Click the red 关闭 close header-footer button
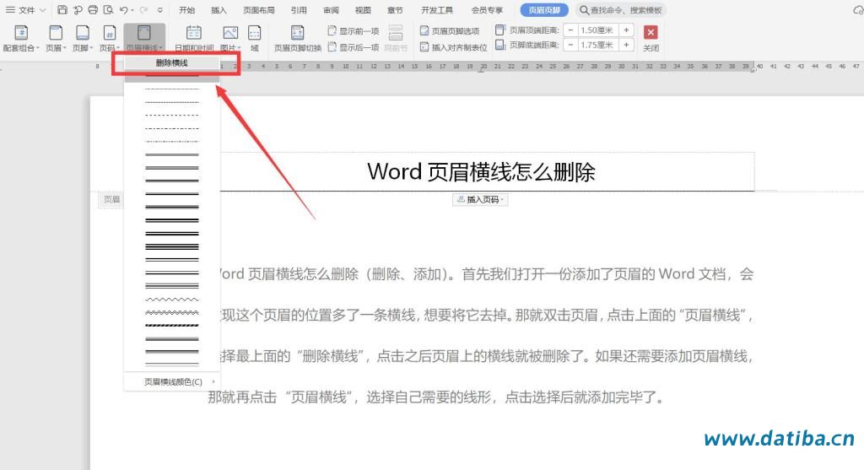 tap(651, 32)
